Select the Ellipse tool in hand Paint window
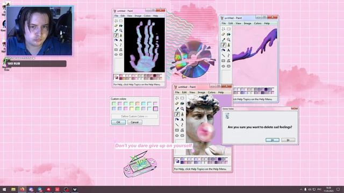Image resolution: width=344 pixels, height=193 pixels. [x=116, y=55]
